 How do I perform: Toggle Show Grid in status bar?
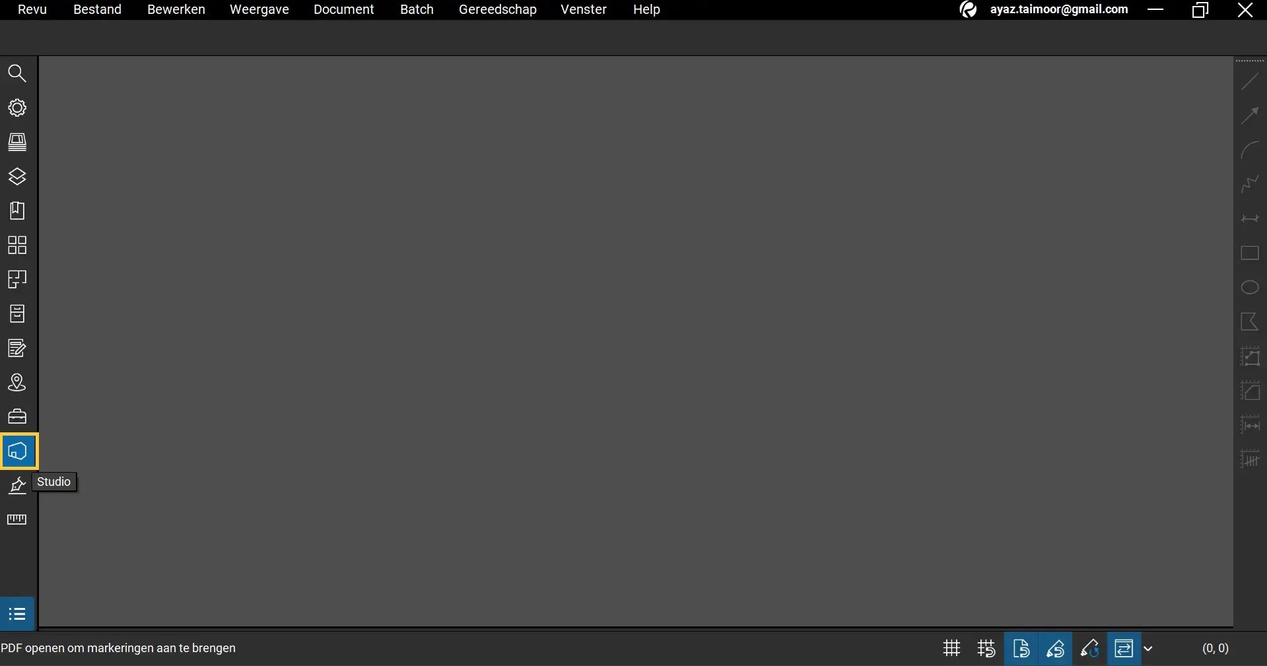(x=951, y=648)
